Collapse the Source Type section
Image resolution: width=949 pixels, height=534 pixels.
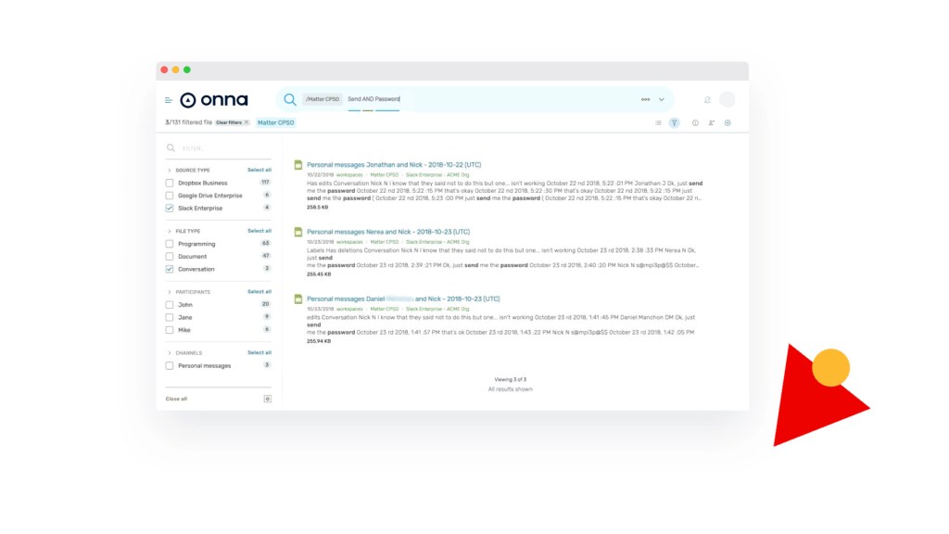pos(170,171)
